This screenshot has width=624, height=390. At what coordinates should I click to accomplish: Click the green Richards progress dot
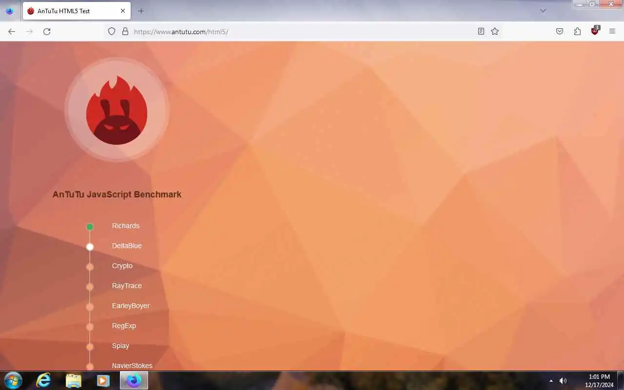pos(90,227)
